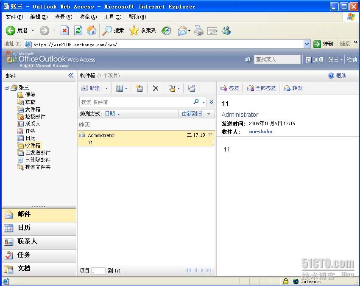Open the search scope dropdown arrow
Image resolution: width=360 pixels, height=286 pixels.
(204, 102)
